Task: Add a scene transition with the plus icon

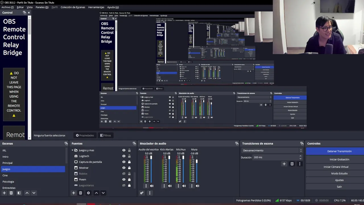Action: (284, 164)
